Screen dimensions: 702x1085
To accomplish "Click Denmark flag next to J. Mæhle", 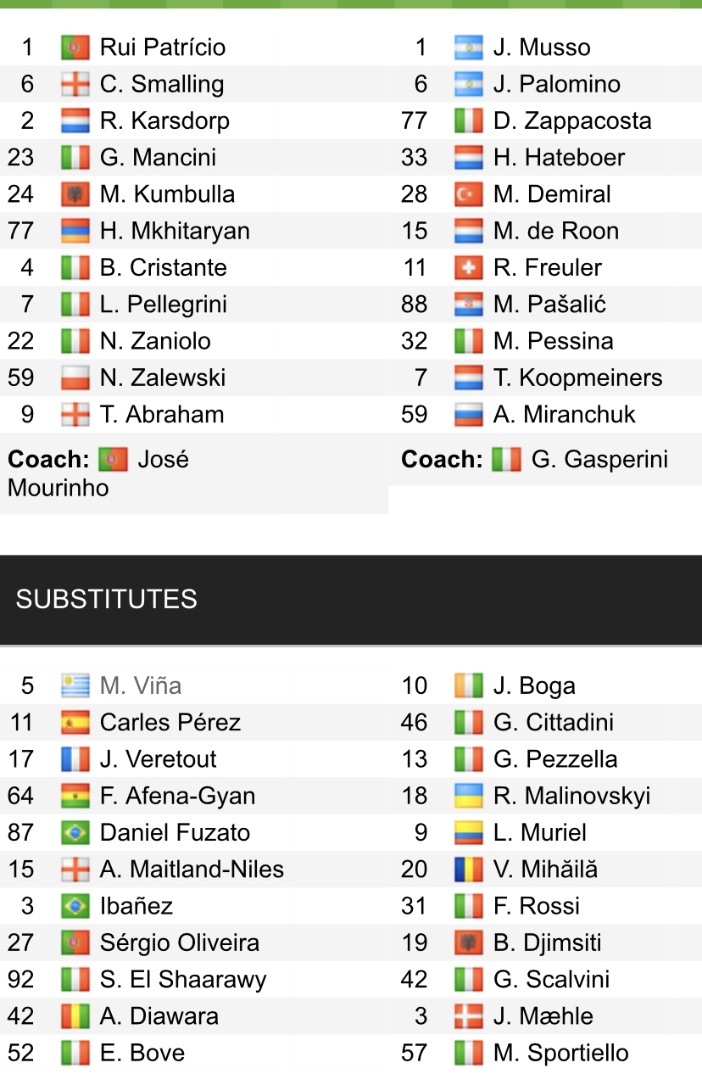I will tap(469, 1016).
